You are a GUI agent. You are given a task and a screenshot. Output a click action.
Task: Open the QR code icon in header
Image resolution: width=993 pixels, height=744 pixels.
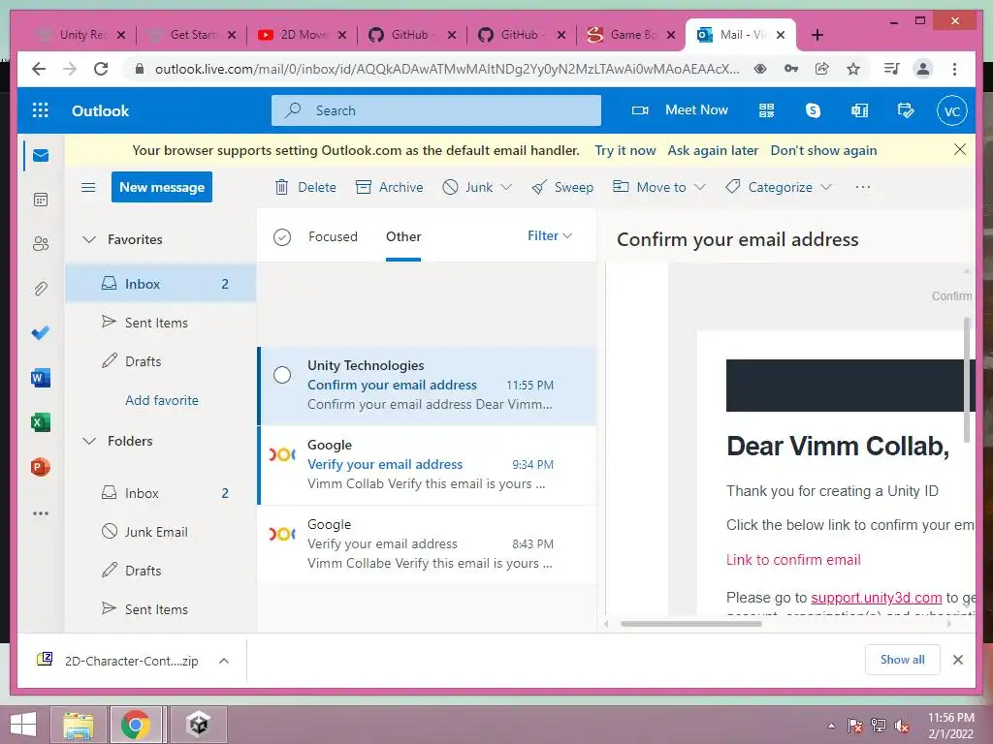point(766,110)
